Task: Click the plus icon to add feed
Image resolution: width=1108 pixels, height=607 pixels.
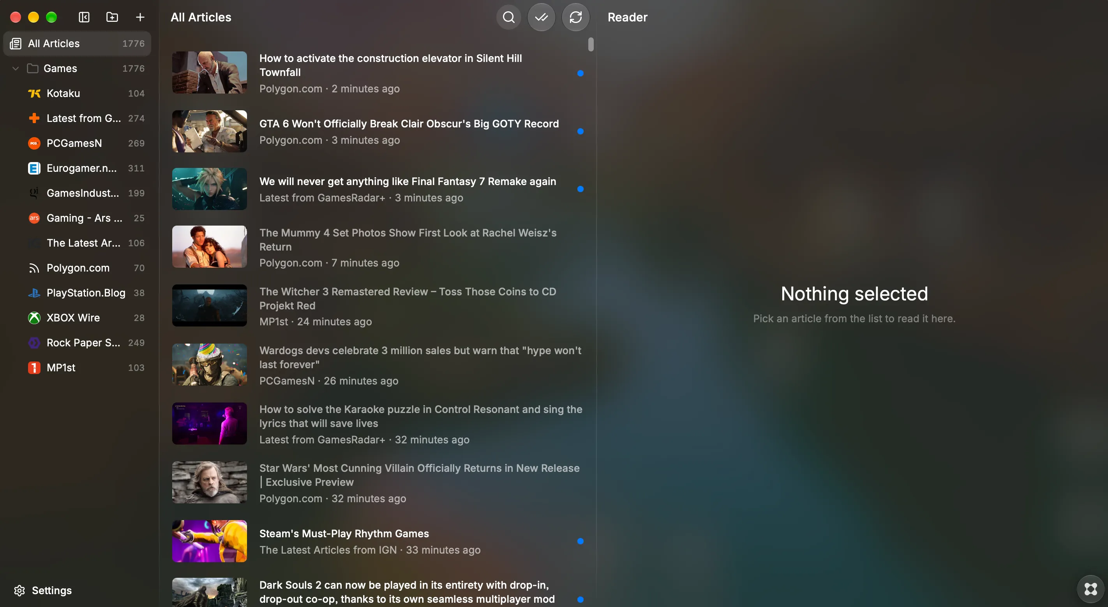Action: pos(140,17)
